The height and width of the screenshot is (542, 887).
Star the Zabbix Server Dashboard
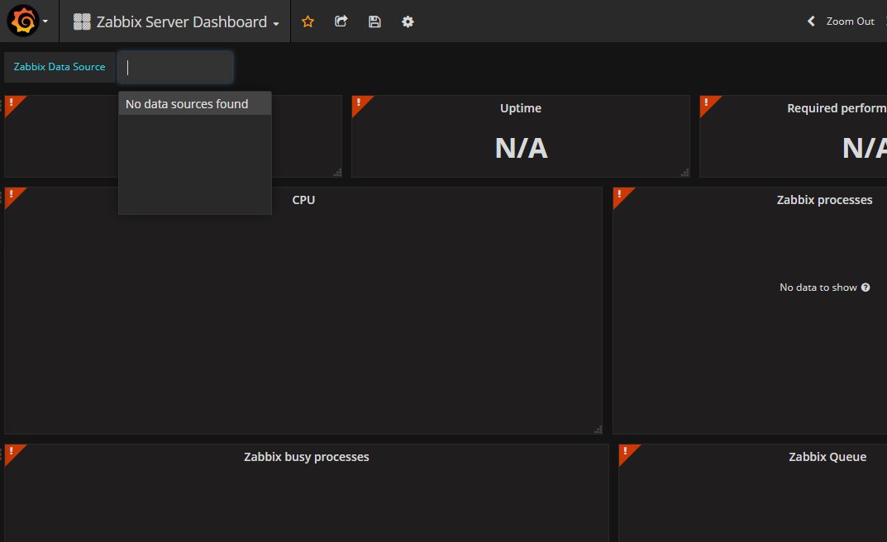308,21
